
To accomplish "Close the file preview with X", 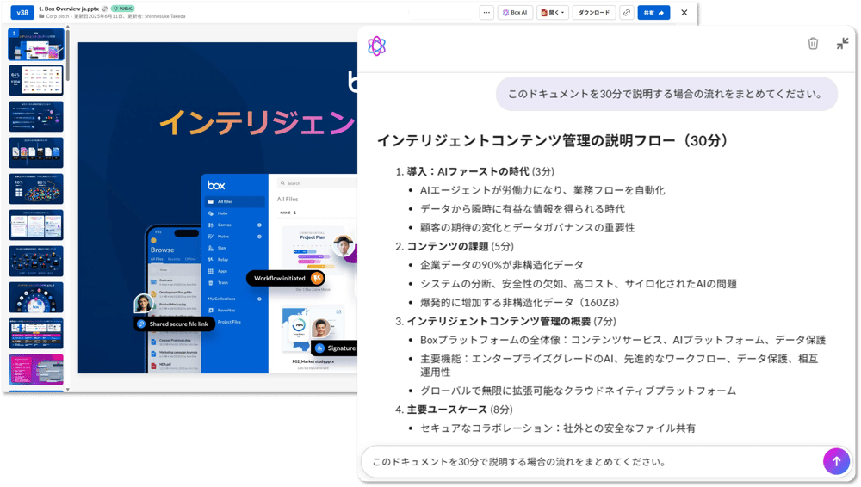I will [x=684, y=13].
